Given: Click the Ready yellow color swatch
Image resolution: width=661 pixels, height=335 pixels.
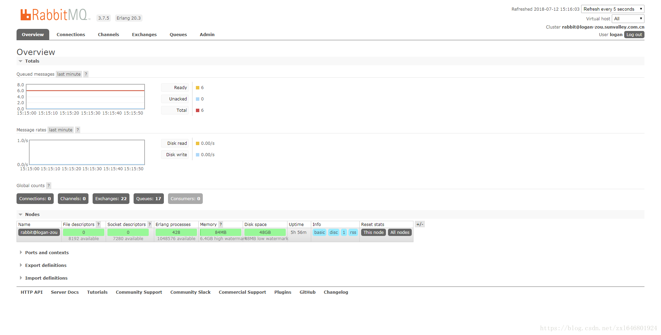Looking at the screenshot, I should tap(198, 88).
